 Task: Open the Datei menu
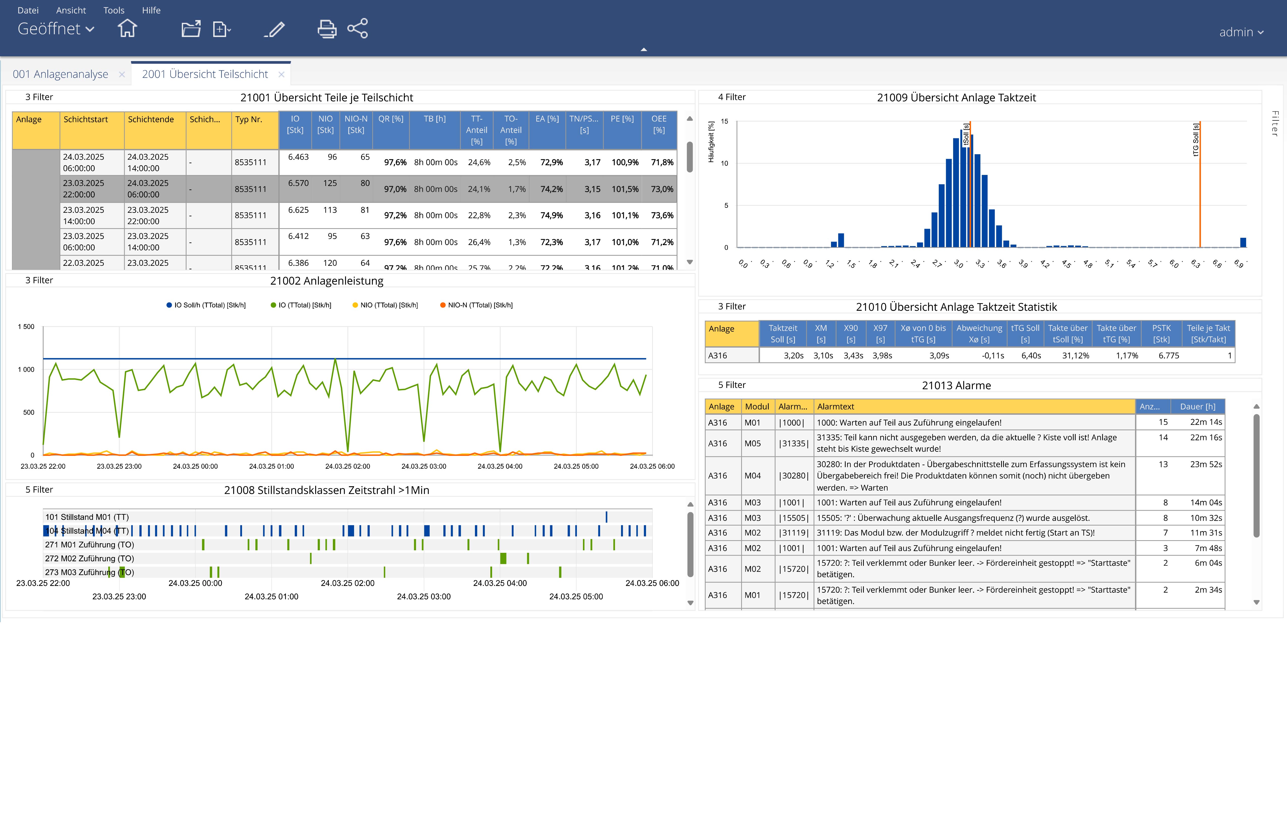tap(28, 10)
